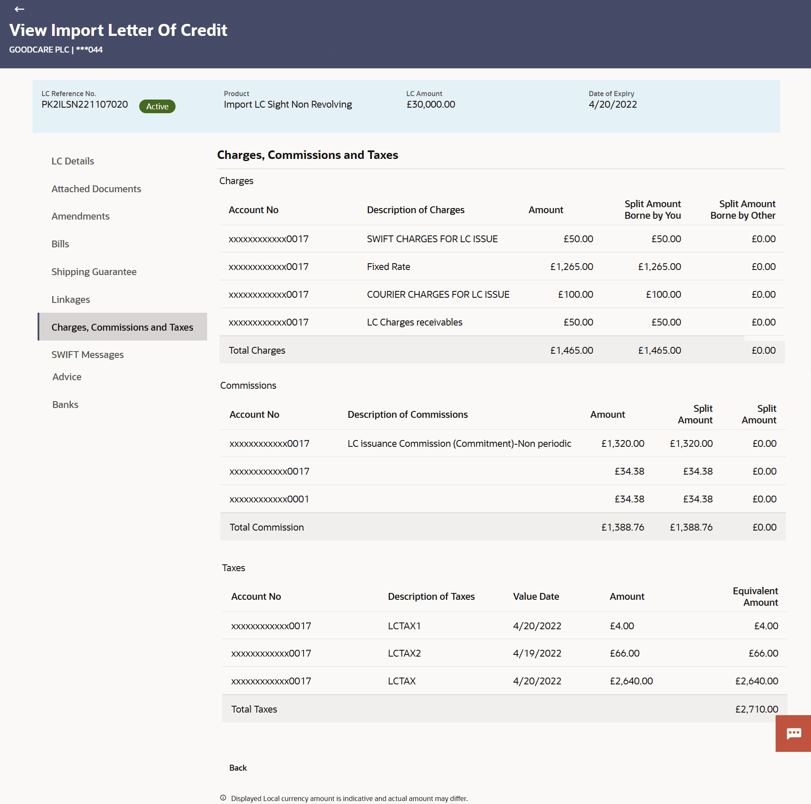Open the chat feedback widget
811x804 pixels.
(793, 733)
